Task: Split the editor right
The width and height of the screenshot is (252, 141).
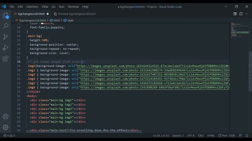Action: point(241,14)
